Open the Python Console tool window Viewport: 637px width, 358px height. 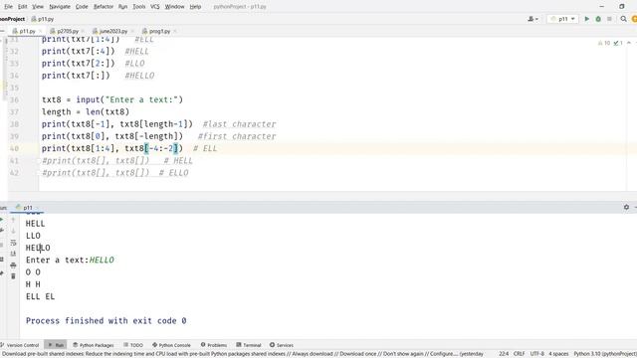click(171, 345)
